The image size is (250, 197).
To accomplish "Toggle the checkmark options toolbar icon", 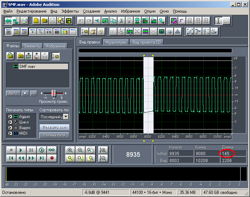I will [x=182, y=21].
